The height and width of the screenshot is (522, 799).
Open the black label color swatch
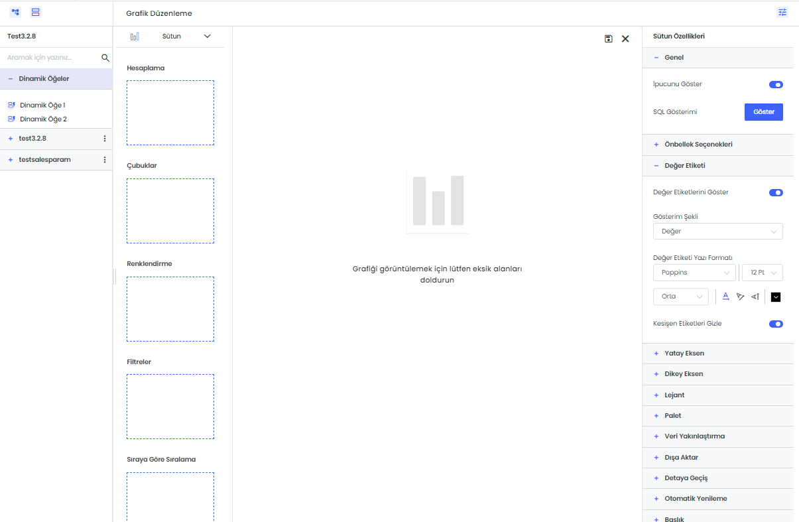click(x=776, y=297)
